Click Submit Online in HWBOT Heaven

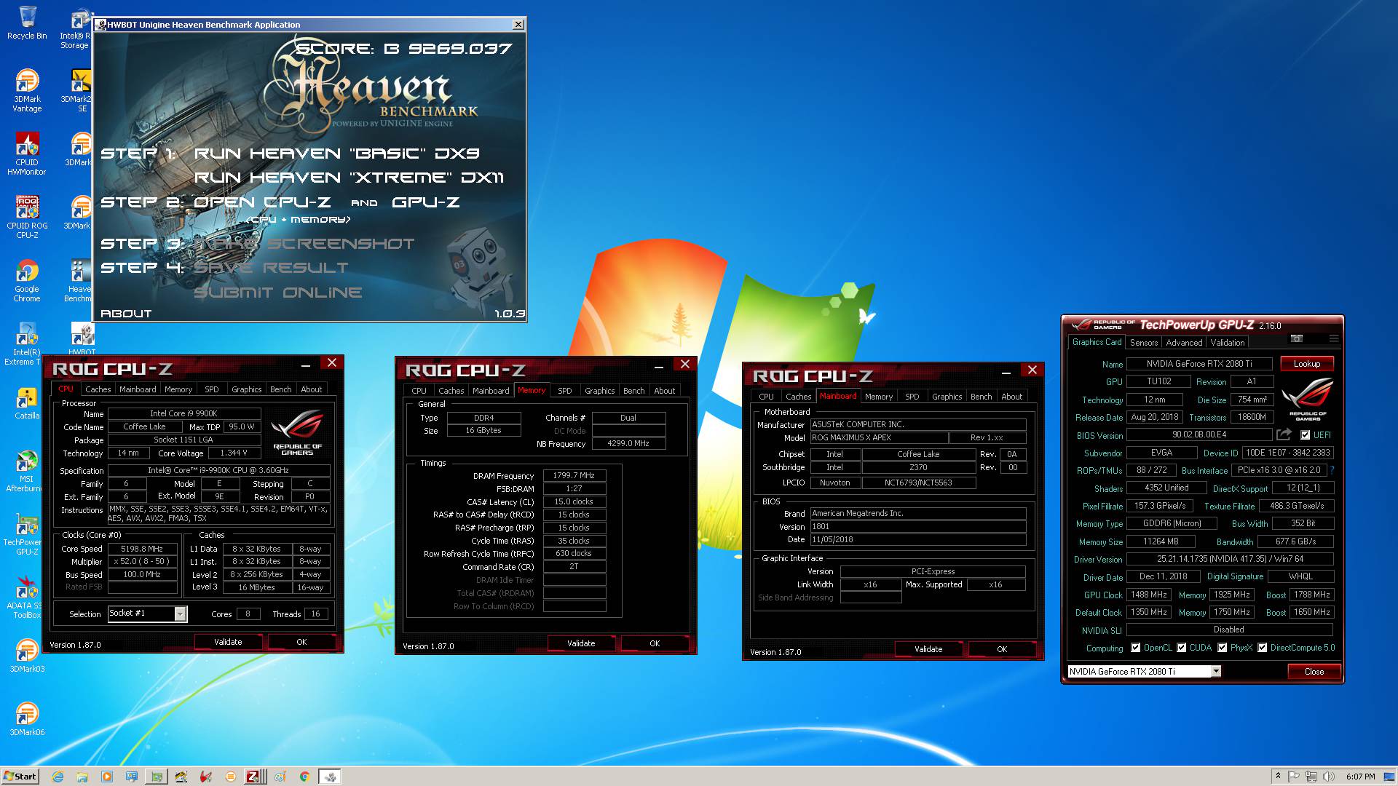point(277,293)
